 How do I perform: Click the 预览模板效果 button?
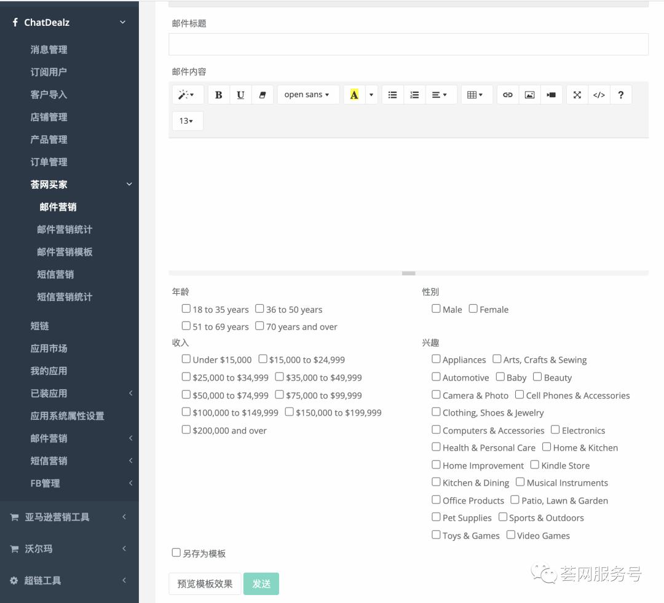[205, 584]
